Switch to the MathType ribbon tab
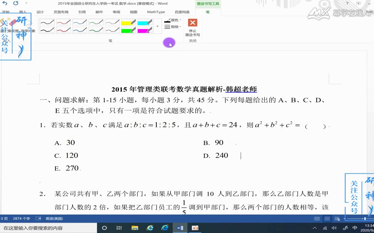 tap(156, 12)
